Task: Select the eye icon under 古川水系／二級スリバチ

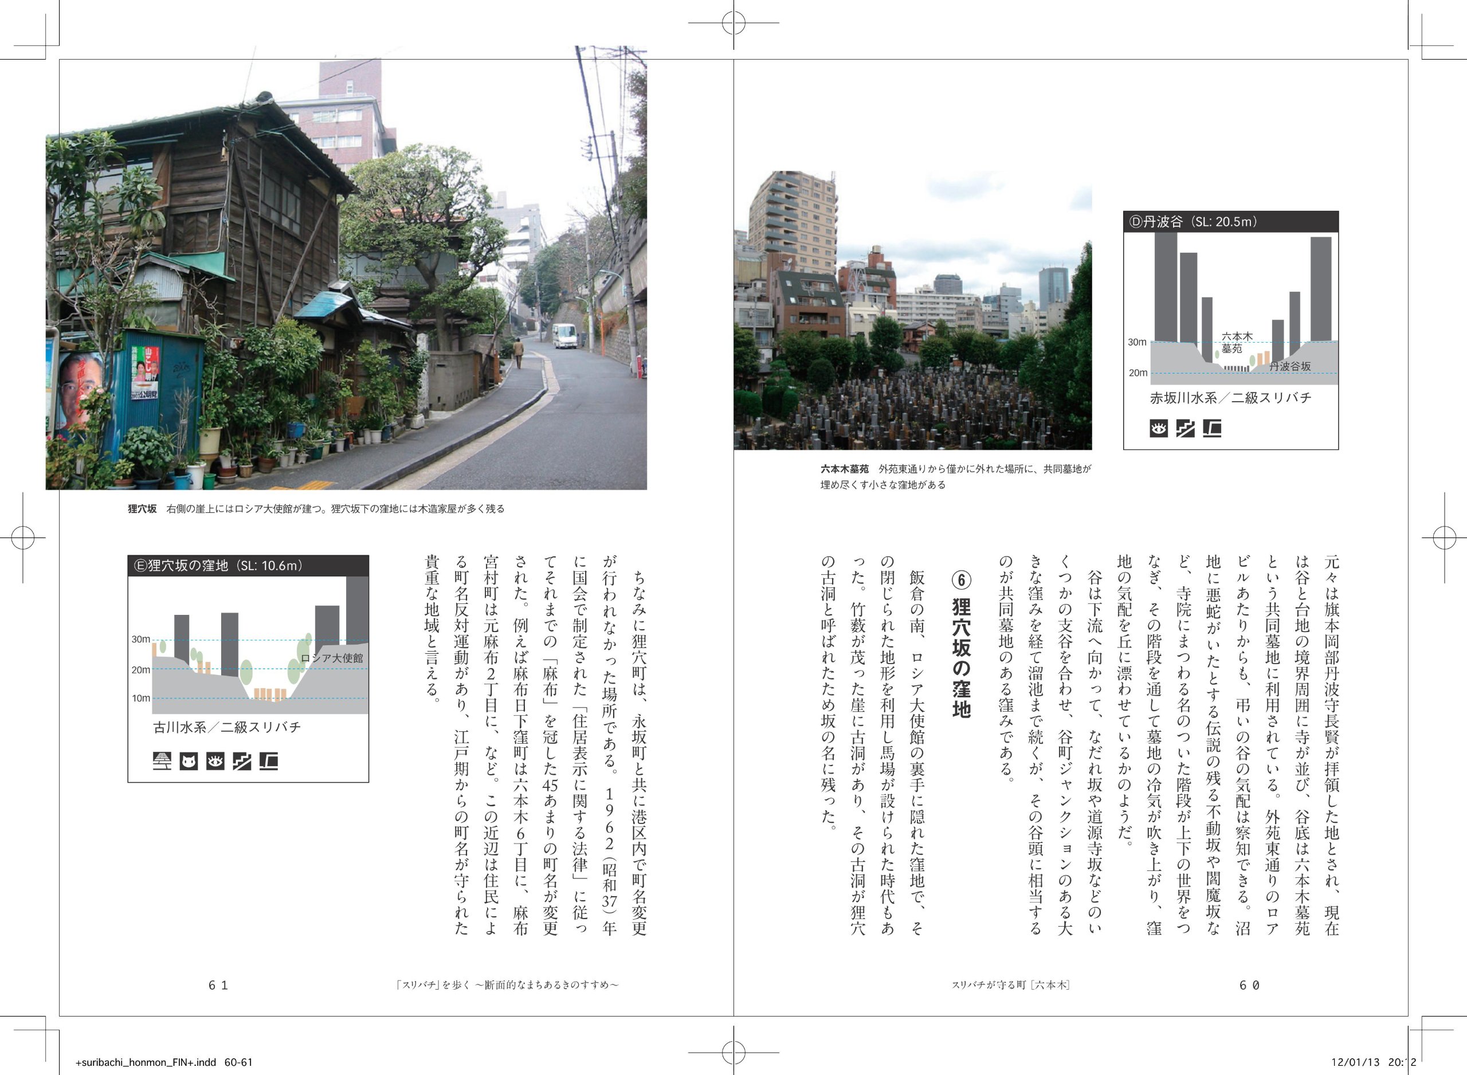Action: point(215,762)
